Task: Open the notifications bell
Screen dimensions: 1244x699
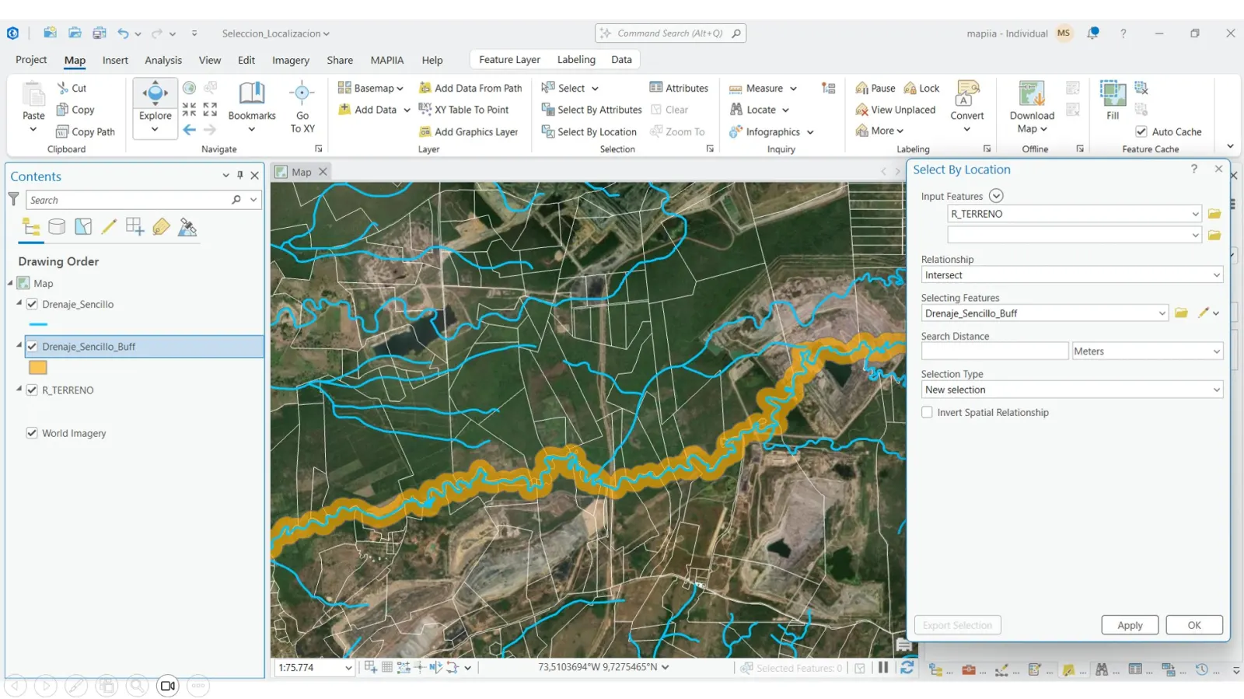Action: tap(1093, 33)
